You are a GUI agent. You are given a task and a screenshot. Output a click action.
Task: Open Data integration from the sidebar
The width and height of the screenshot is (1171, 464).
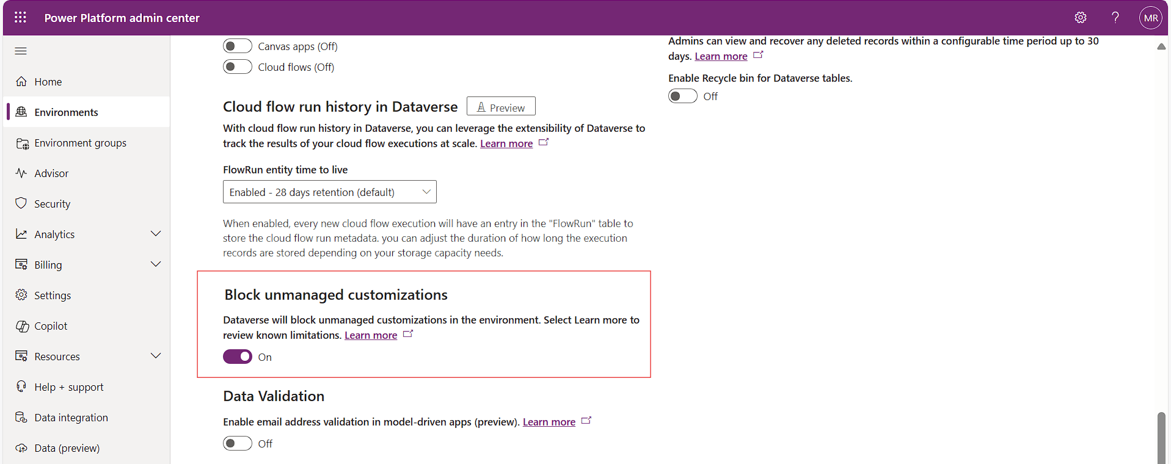[x=71, y=418]
